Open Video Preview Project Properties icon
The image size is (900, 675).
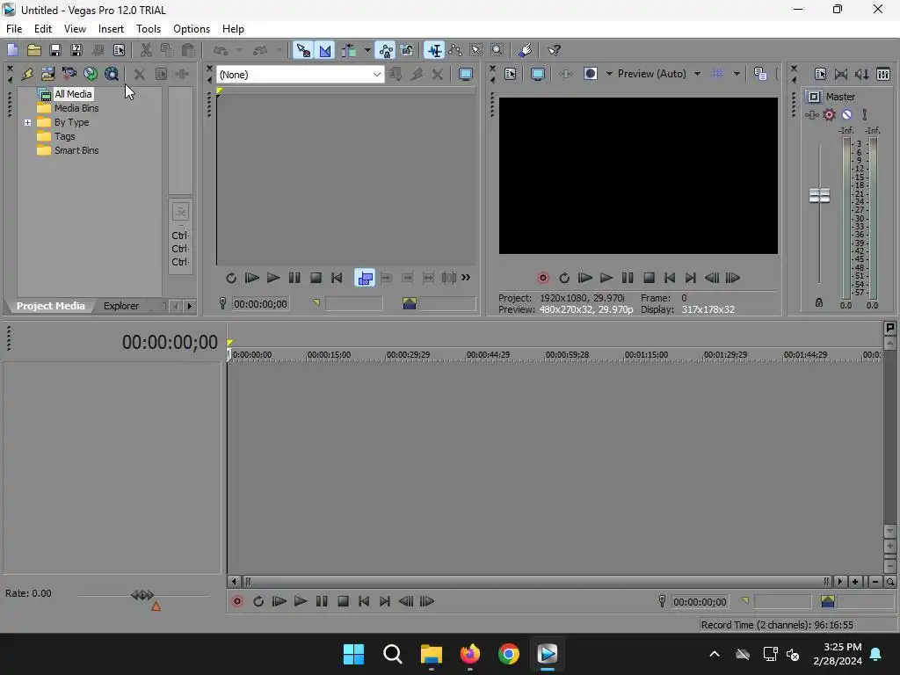pyautogui.click(x=511, y=74)
